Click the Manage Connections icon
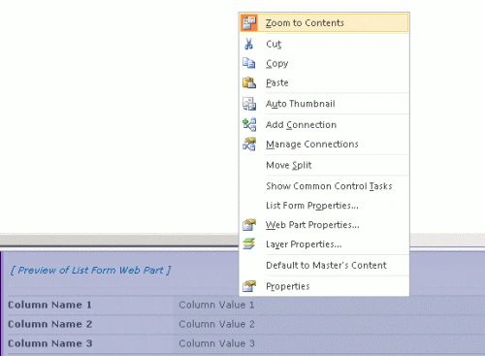The width and height of the screenshot is (485, 356). click(249, 144)
